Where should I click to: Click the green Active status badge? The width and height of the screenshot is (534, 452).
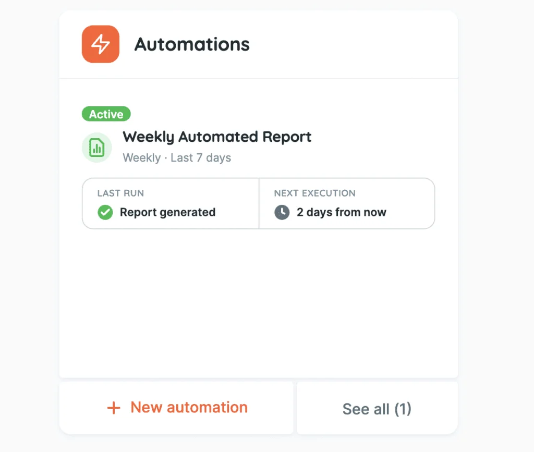click(x=106, y=114)
